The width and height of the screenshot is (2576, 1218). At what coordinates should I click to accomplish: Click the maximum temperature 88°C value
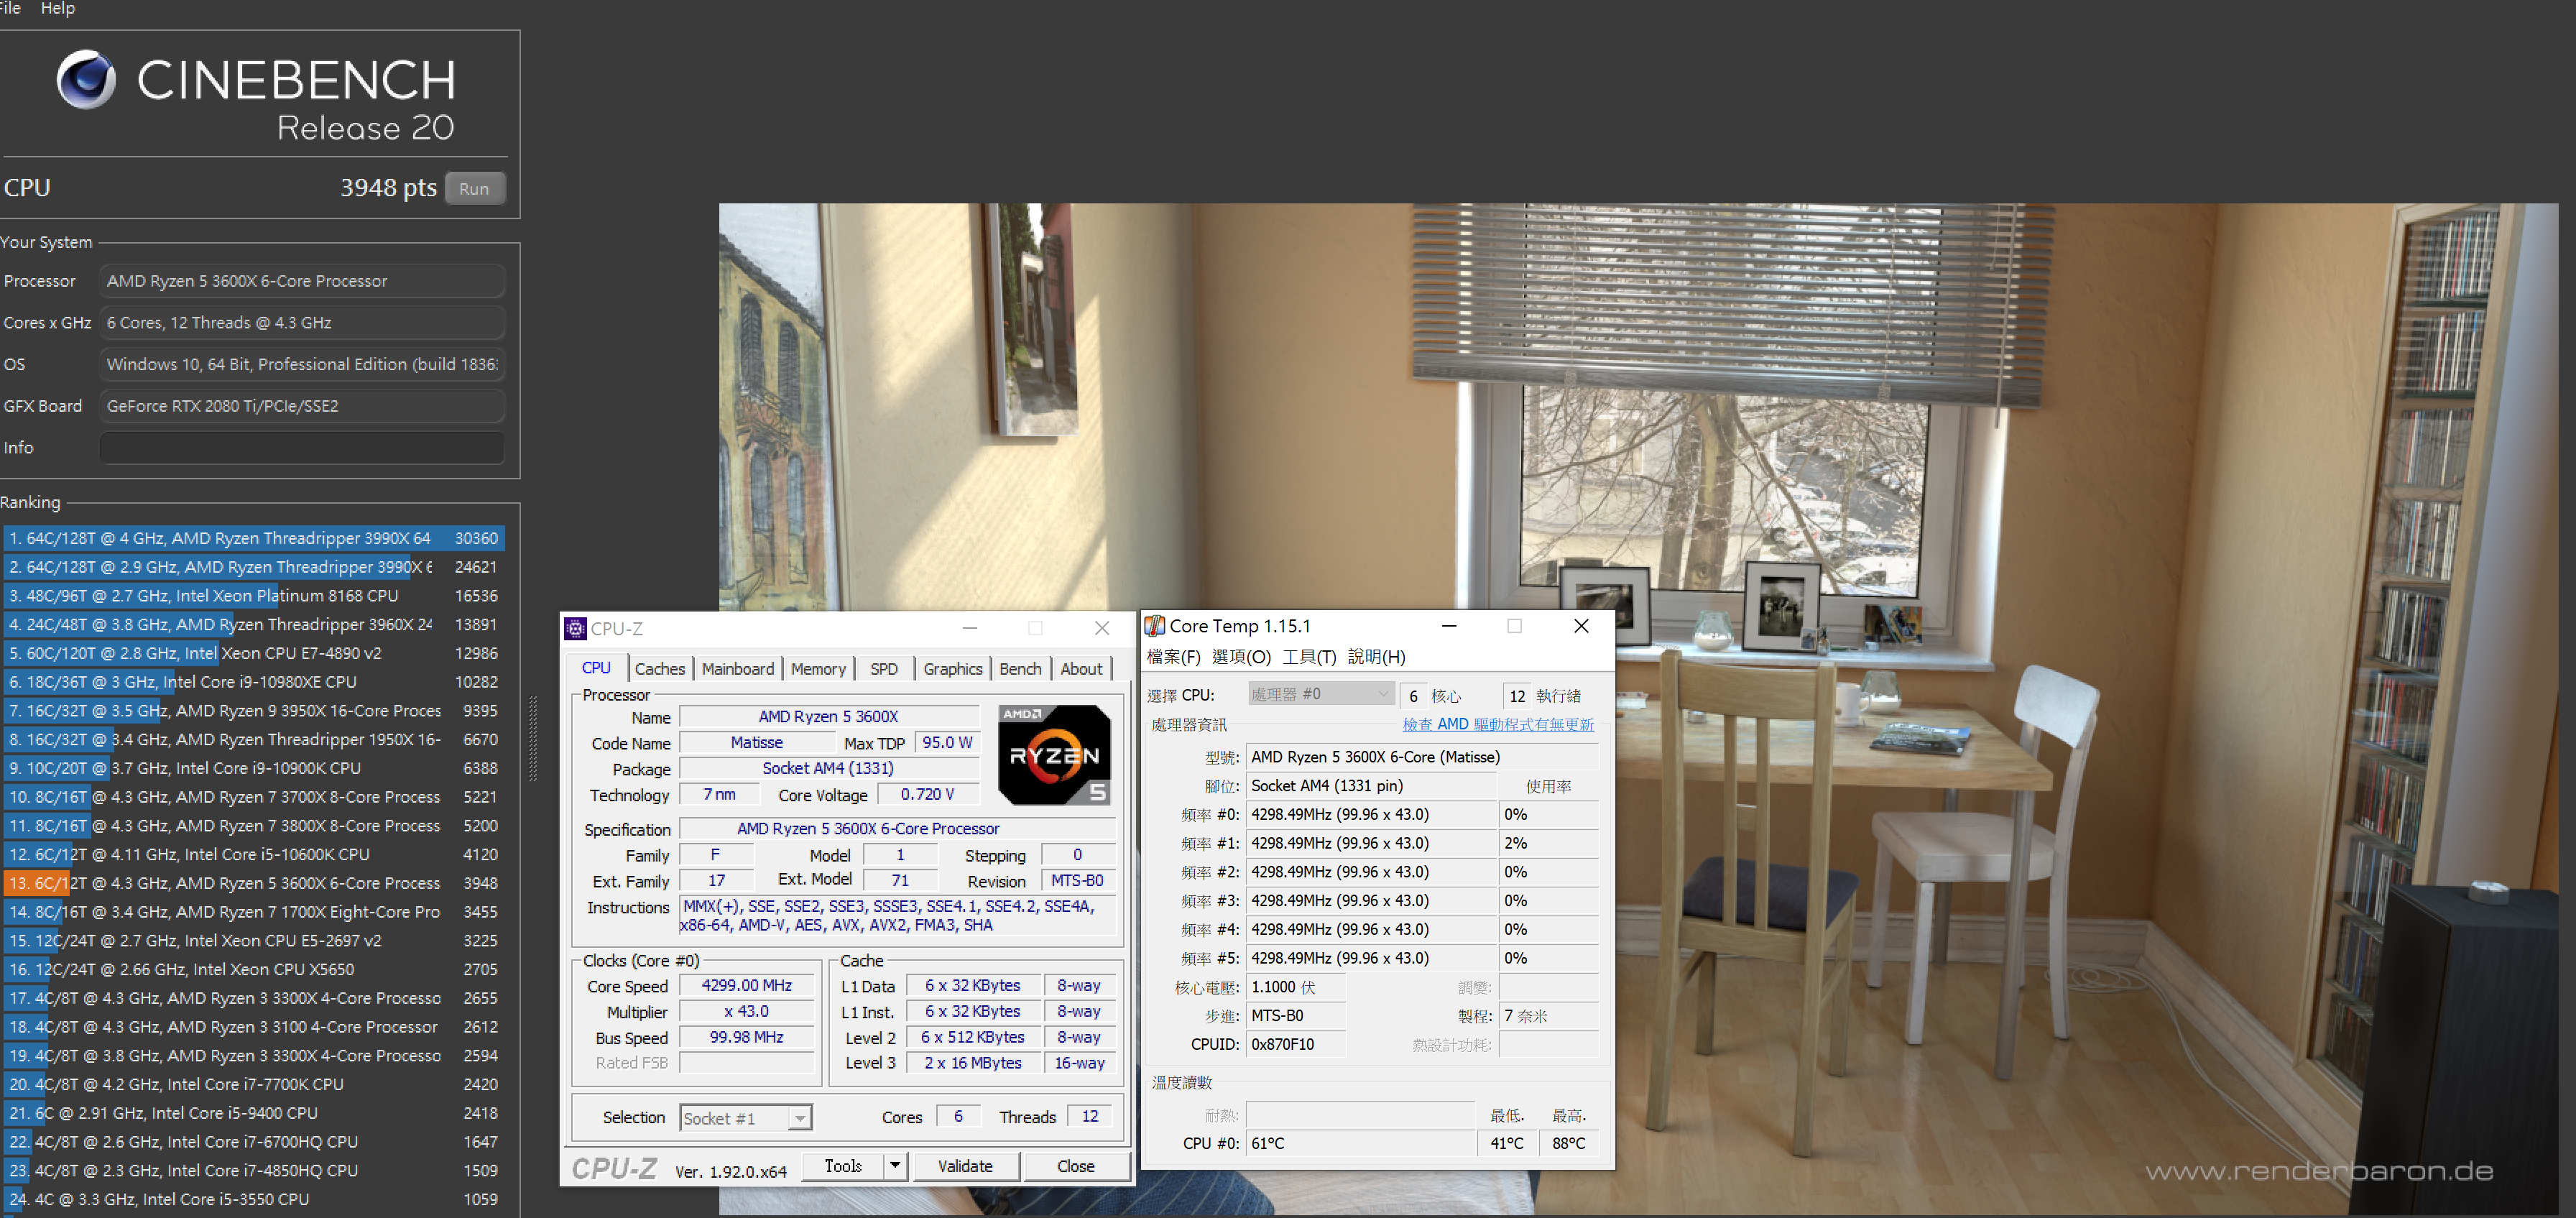1568,1143
